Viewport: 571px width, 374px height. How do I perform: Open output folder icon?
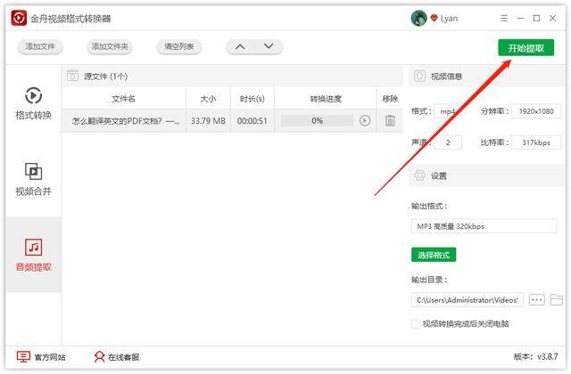pos(557,300)
